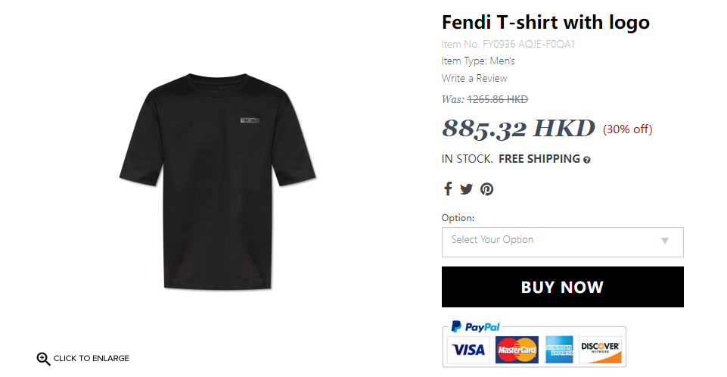
Task: Share product via Twitter bird icon
Action: coord(466,189)
